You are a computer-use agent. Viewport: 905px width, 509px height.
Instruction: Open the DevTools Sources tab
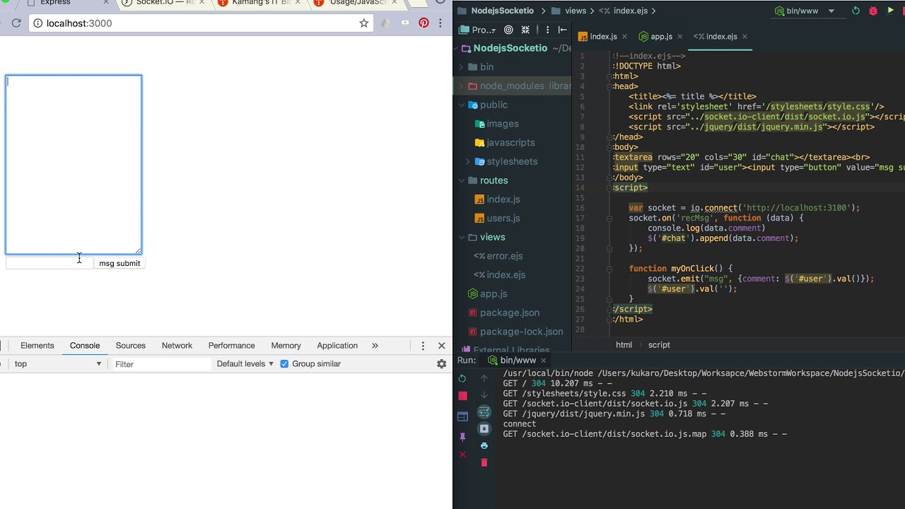[x=131, y=346]
